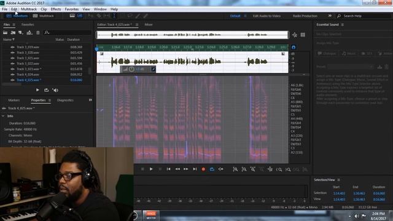Switch to the Markers tab
Viewport: 393px width, 221px height.
coord(14,100)
